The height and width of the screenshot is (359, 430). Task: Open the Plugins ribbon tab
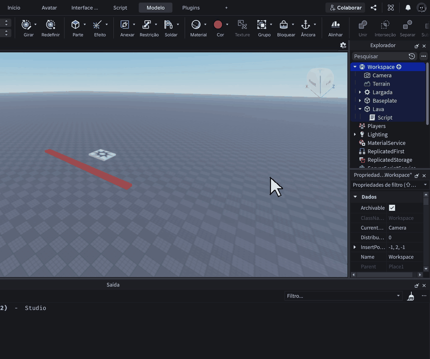click(191, 8)
